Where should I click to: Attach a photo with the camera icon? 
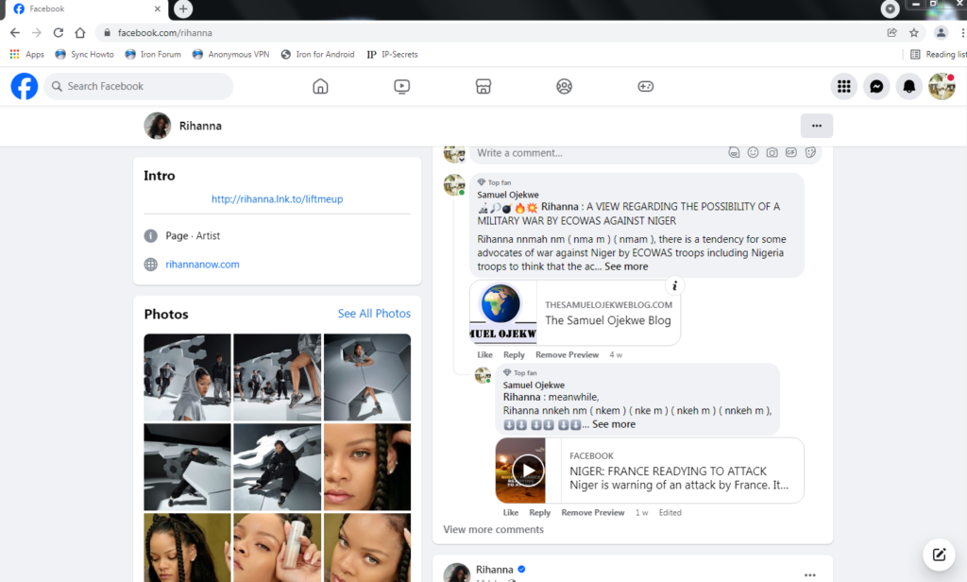point(772,152)
